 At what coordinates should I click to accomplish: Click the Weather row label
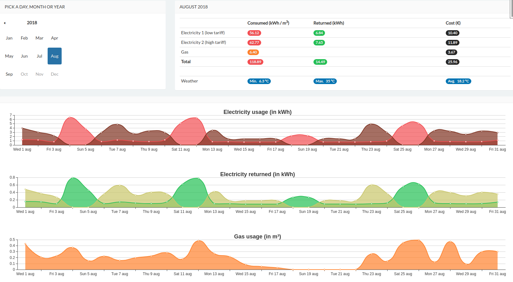[189, 81]
